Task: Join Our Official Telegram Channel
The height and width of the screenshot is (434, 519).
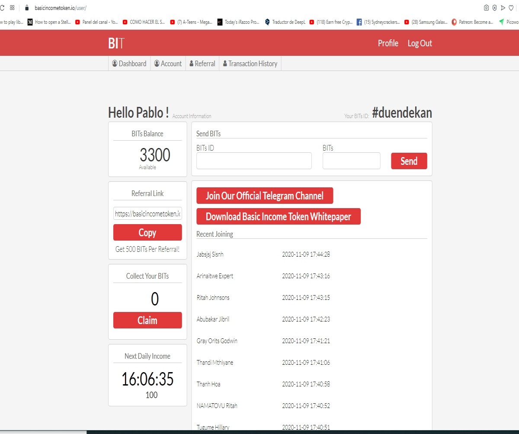Action: (265, 196)
